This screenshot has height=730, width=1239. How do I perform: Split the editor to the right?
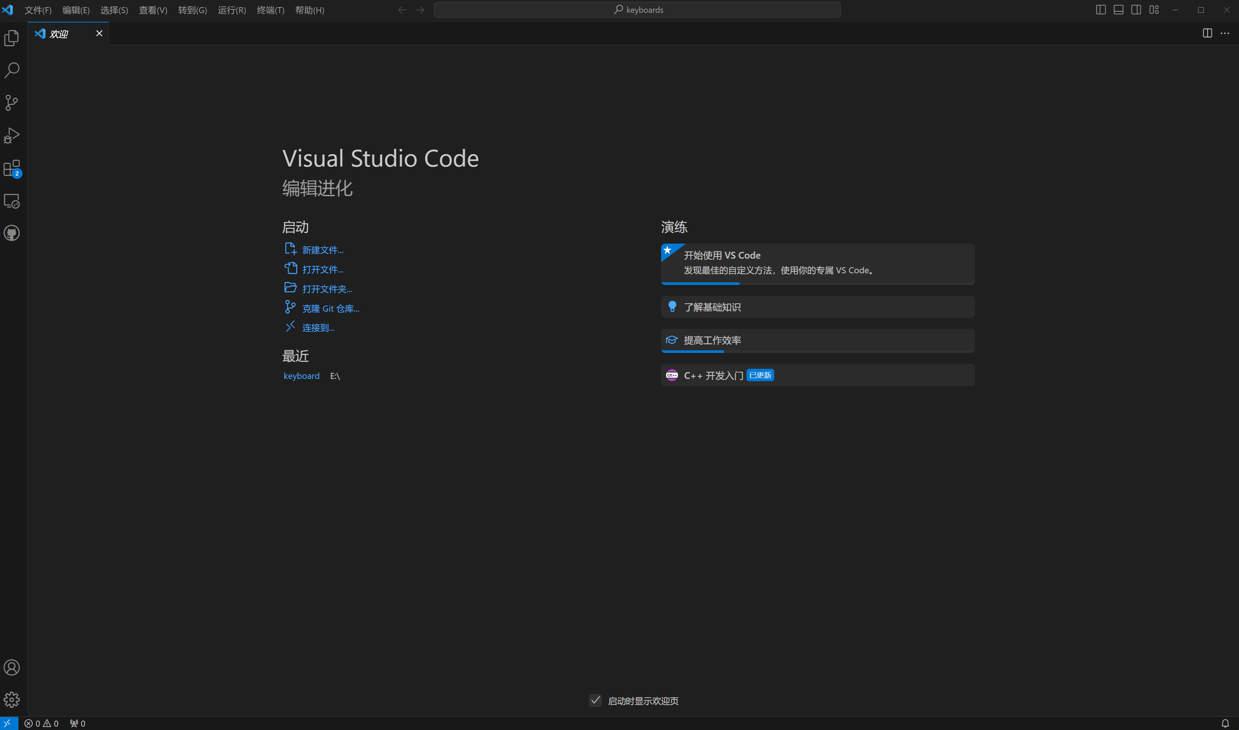coord(1207,33)
